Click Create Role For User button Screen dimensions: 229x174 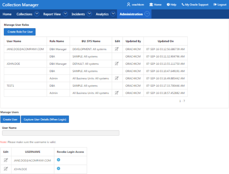pyautogui.click(x=20, y=32)
